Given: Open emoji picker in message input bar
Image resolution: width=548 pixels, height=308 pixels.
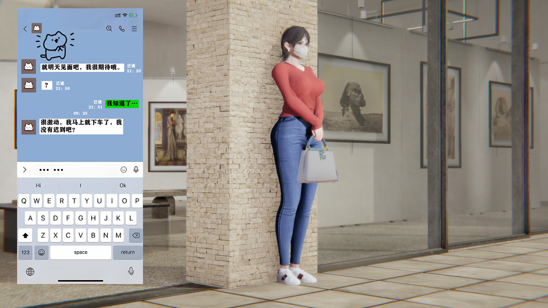Looking at the screenshot, I should 124,170.
